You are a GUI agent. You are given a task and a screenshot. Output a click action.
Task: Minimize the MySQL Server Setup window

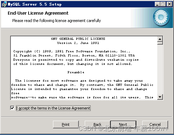[157, 4]
